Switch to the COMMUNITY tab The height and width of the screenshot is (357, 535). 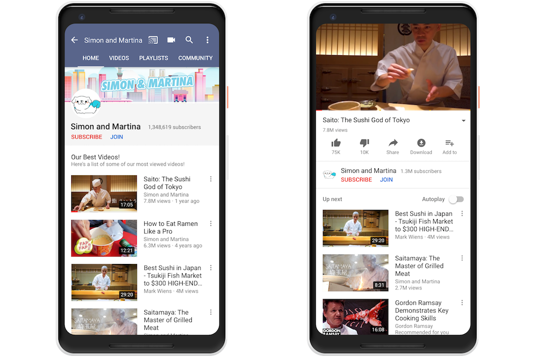point(195,58)
